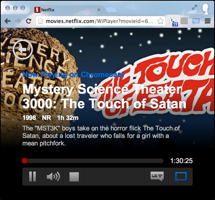215x200 pixels.
Task: Click the MST3K synopsis paragraph
Action: [101, 136]
